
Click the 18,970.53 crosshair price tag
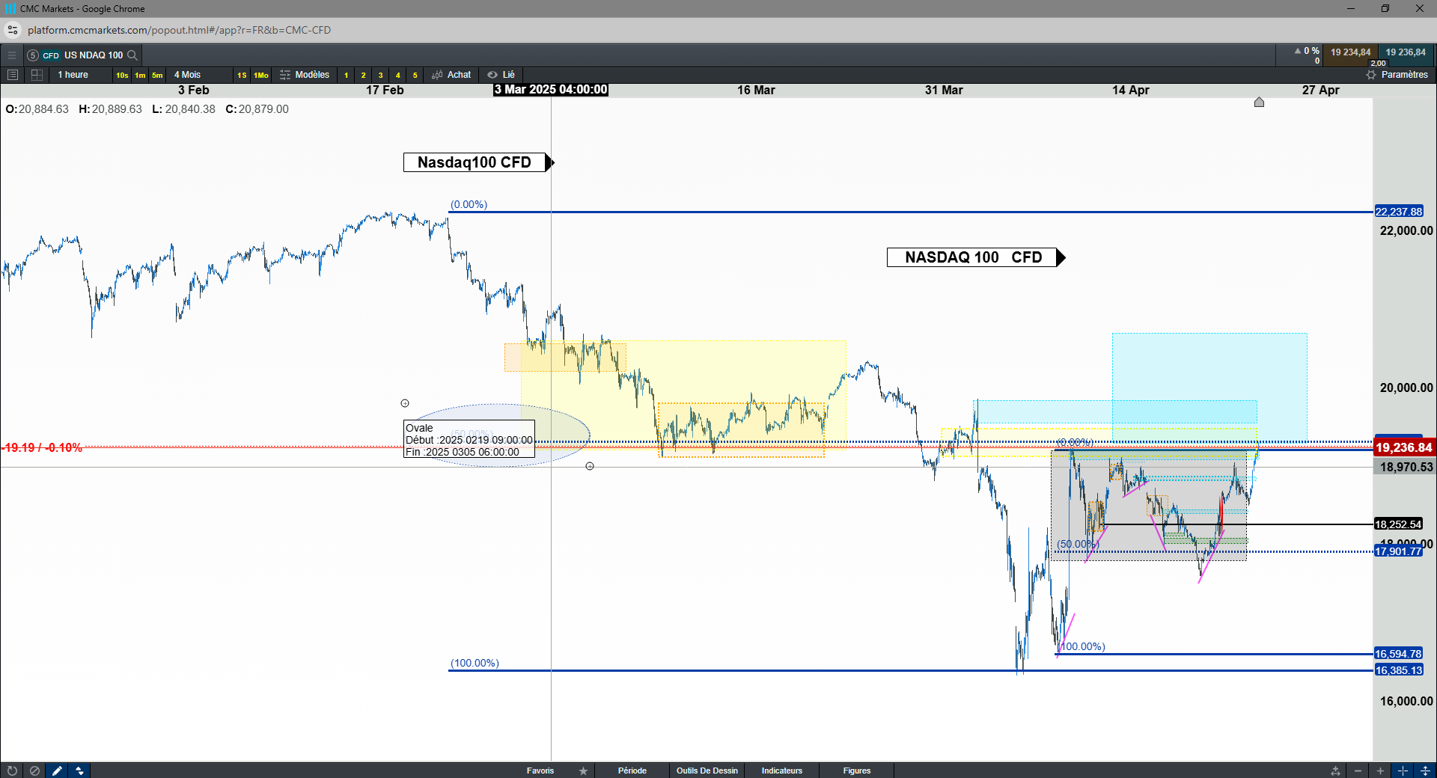(x=1406, y=467)
